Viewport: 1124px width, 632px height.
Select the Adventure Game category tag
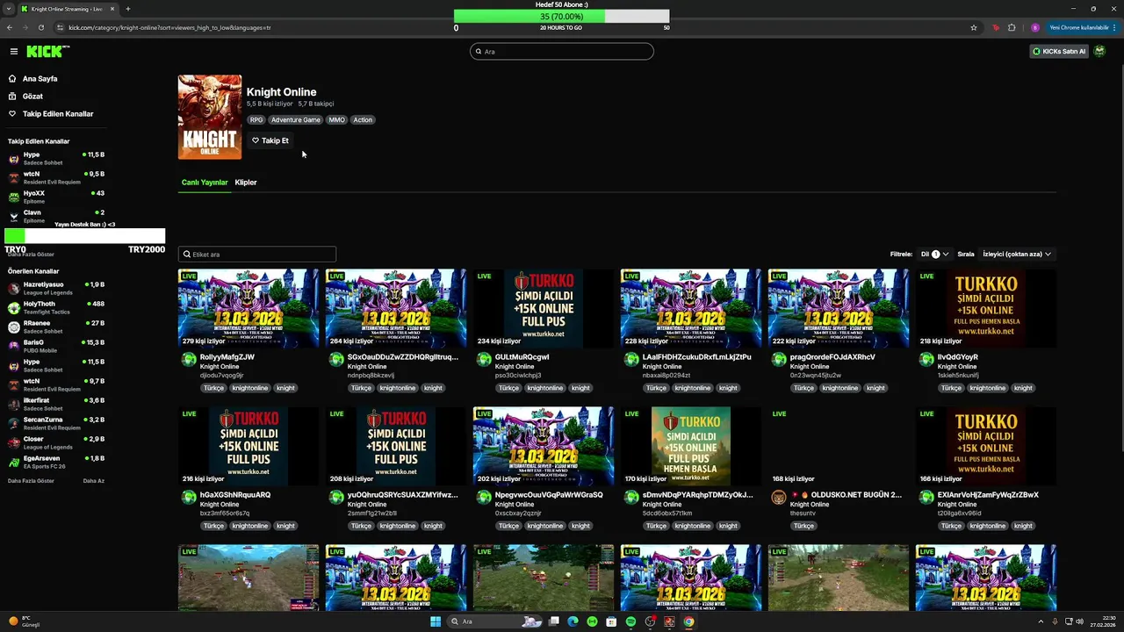[x=296, y=120]
